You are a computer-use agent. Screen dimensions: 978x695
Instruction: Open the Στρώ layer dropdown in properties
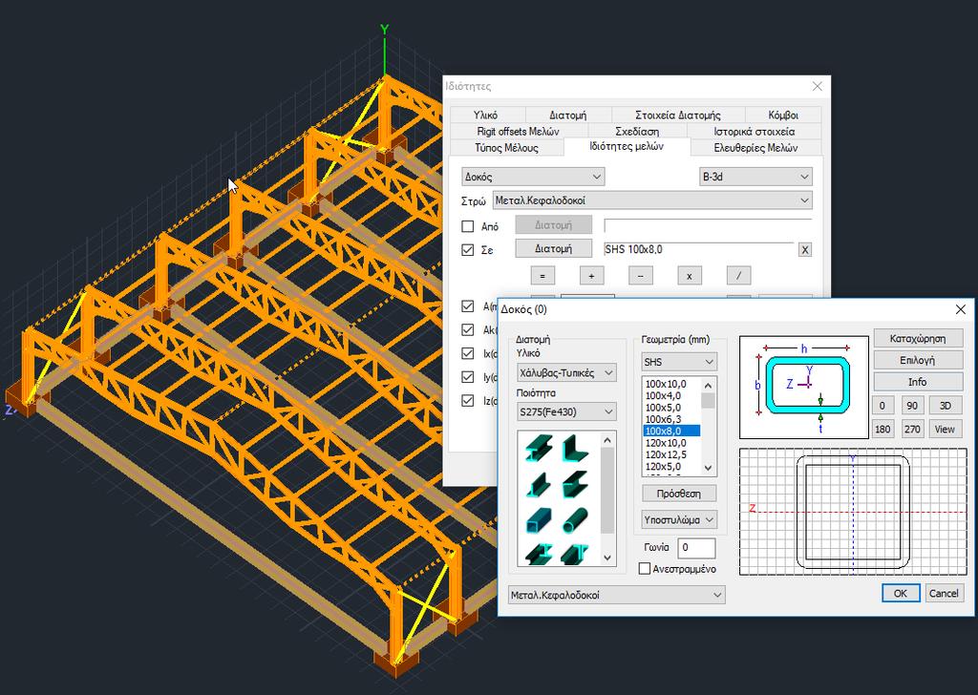(x=652, y=200)
